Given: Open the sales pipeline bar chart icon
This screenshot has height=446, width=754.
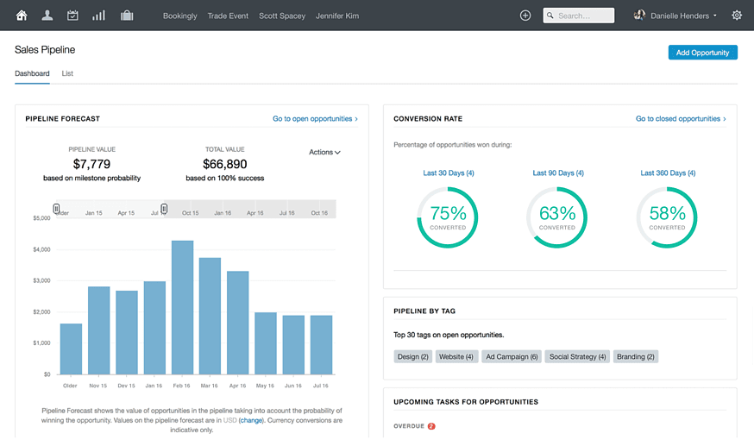Looking at the screenshot, I should pos(98,16).
